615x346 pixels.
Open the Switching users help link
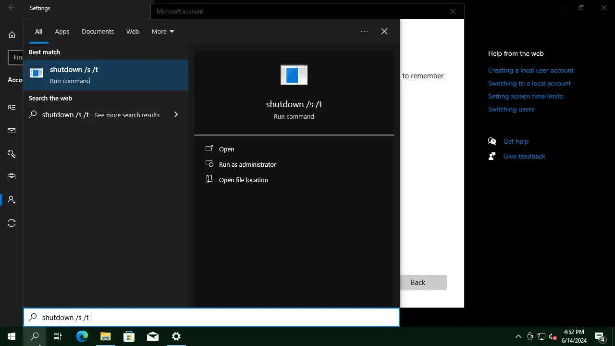click(x=511, y=109)
